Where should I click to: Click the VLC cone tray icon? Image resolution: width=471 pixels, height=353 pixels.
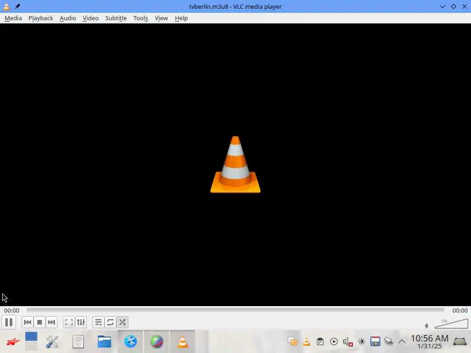(306, 342)
